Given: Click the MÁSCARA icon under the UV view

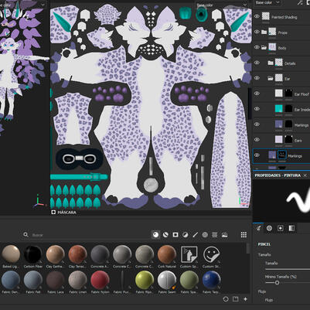Looking at the screenshot, I should click(53, 213).
